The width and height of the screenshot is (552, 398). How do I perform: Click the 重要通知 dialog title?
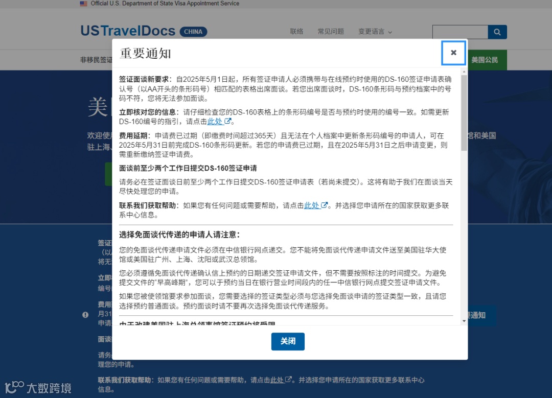(145, 54)
